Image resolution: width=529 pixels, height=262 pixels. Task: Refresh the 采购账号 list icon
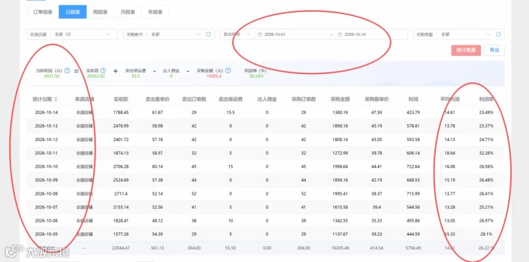coord(209,34)
